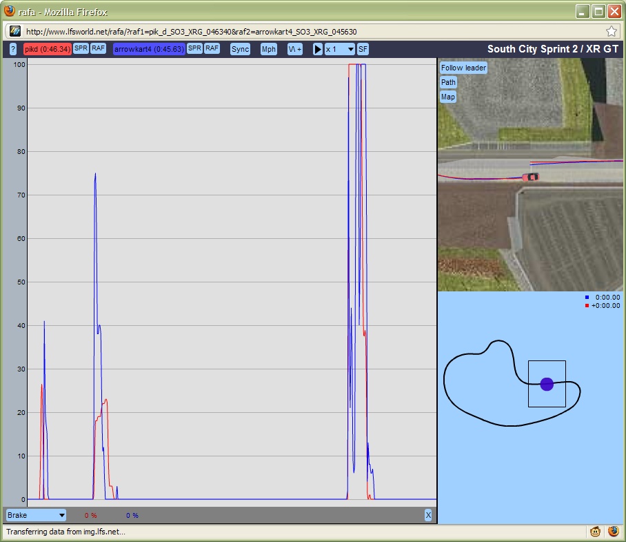
Task: Download RAF file for arrowkart4
Action: tap(212, 48)
